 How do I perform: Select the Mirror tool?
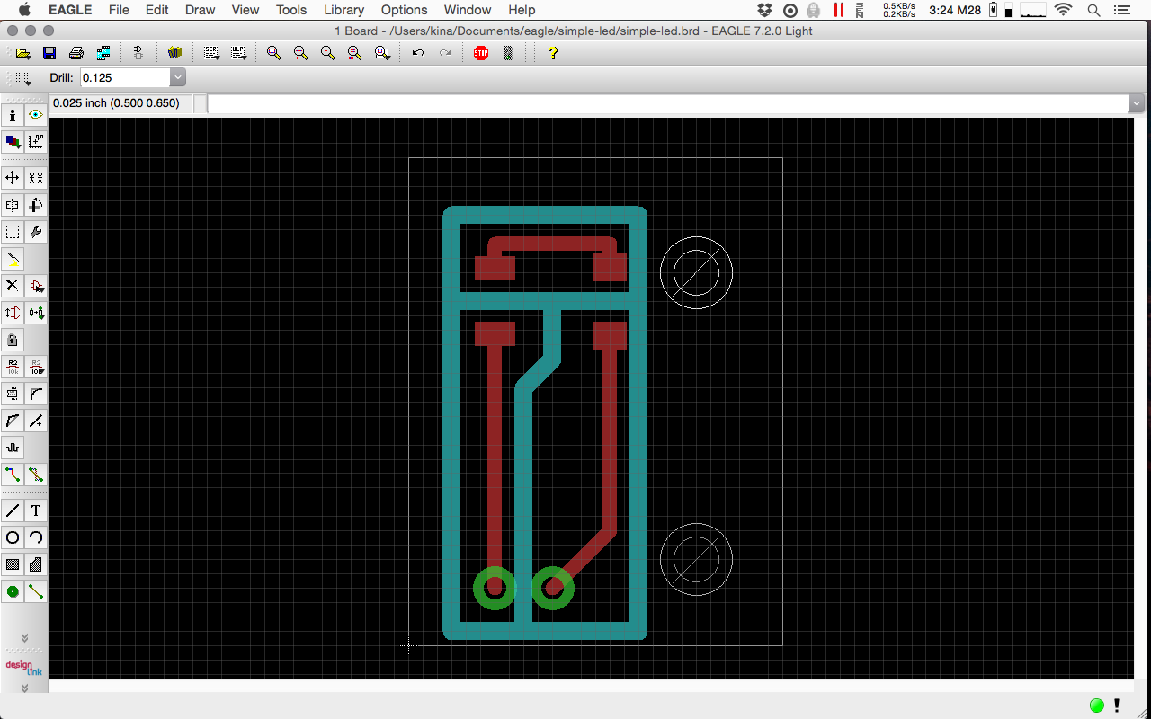pos(13,205)
